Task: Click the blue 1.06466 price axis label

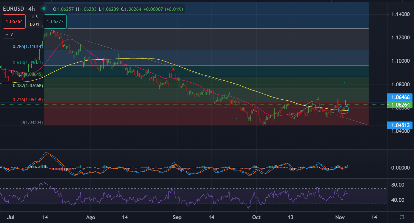Action: [400, 97]
